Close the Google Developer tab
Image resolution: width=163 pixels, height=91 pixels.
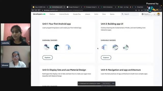click(81, 7)
